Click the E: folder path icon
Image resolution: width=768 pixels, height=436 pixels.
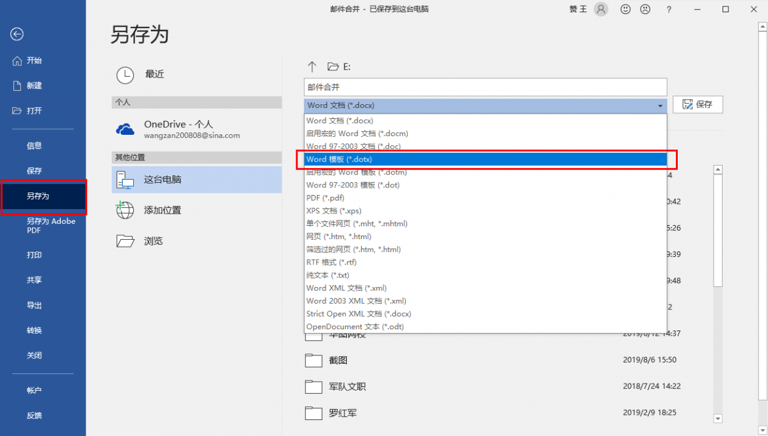click(333, 66)
